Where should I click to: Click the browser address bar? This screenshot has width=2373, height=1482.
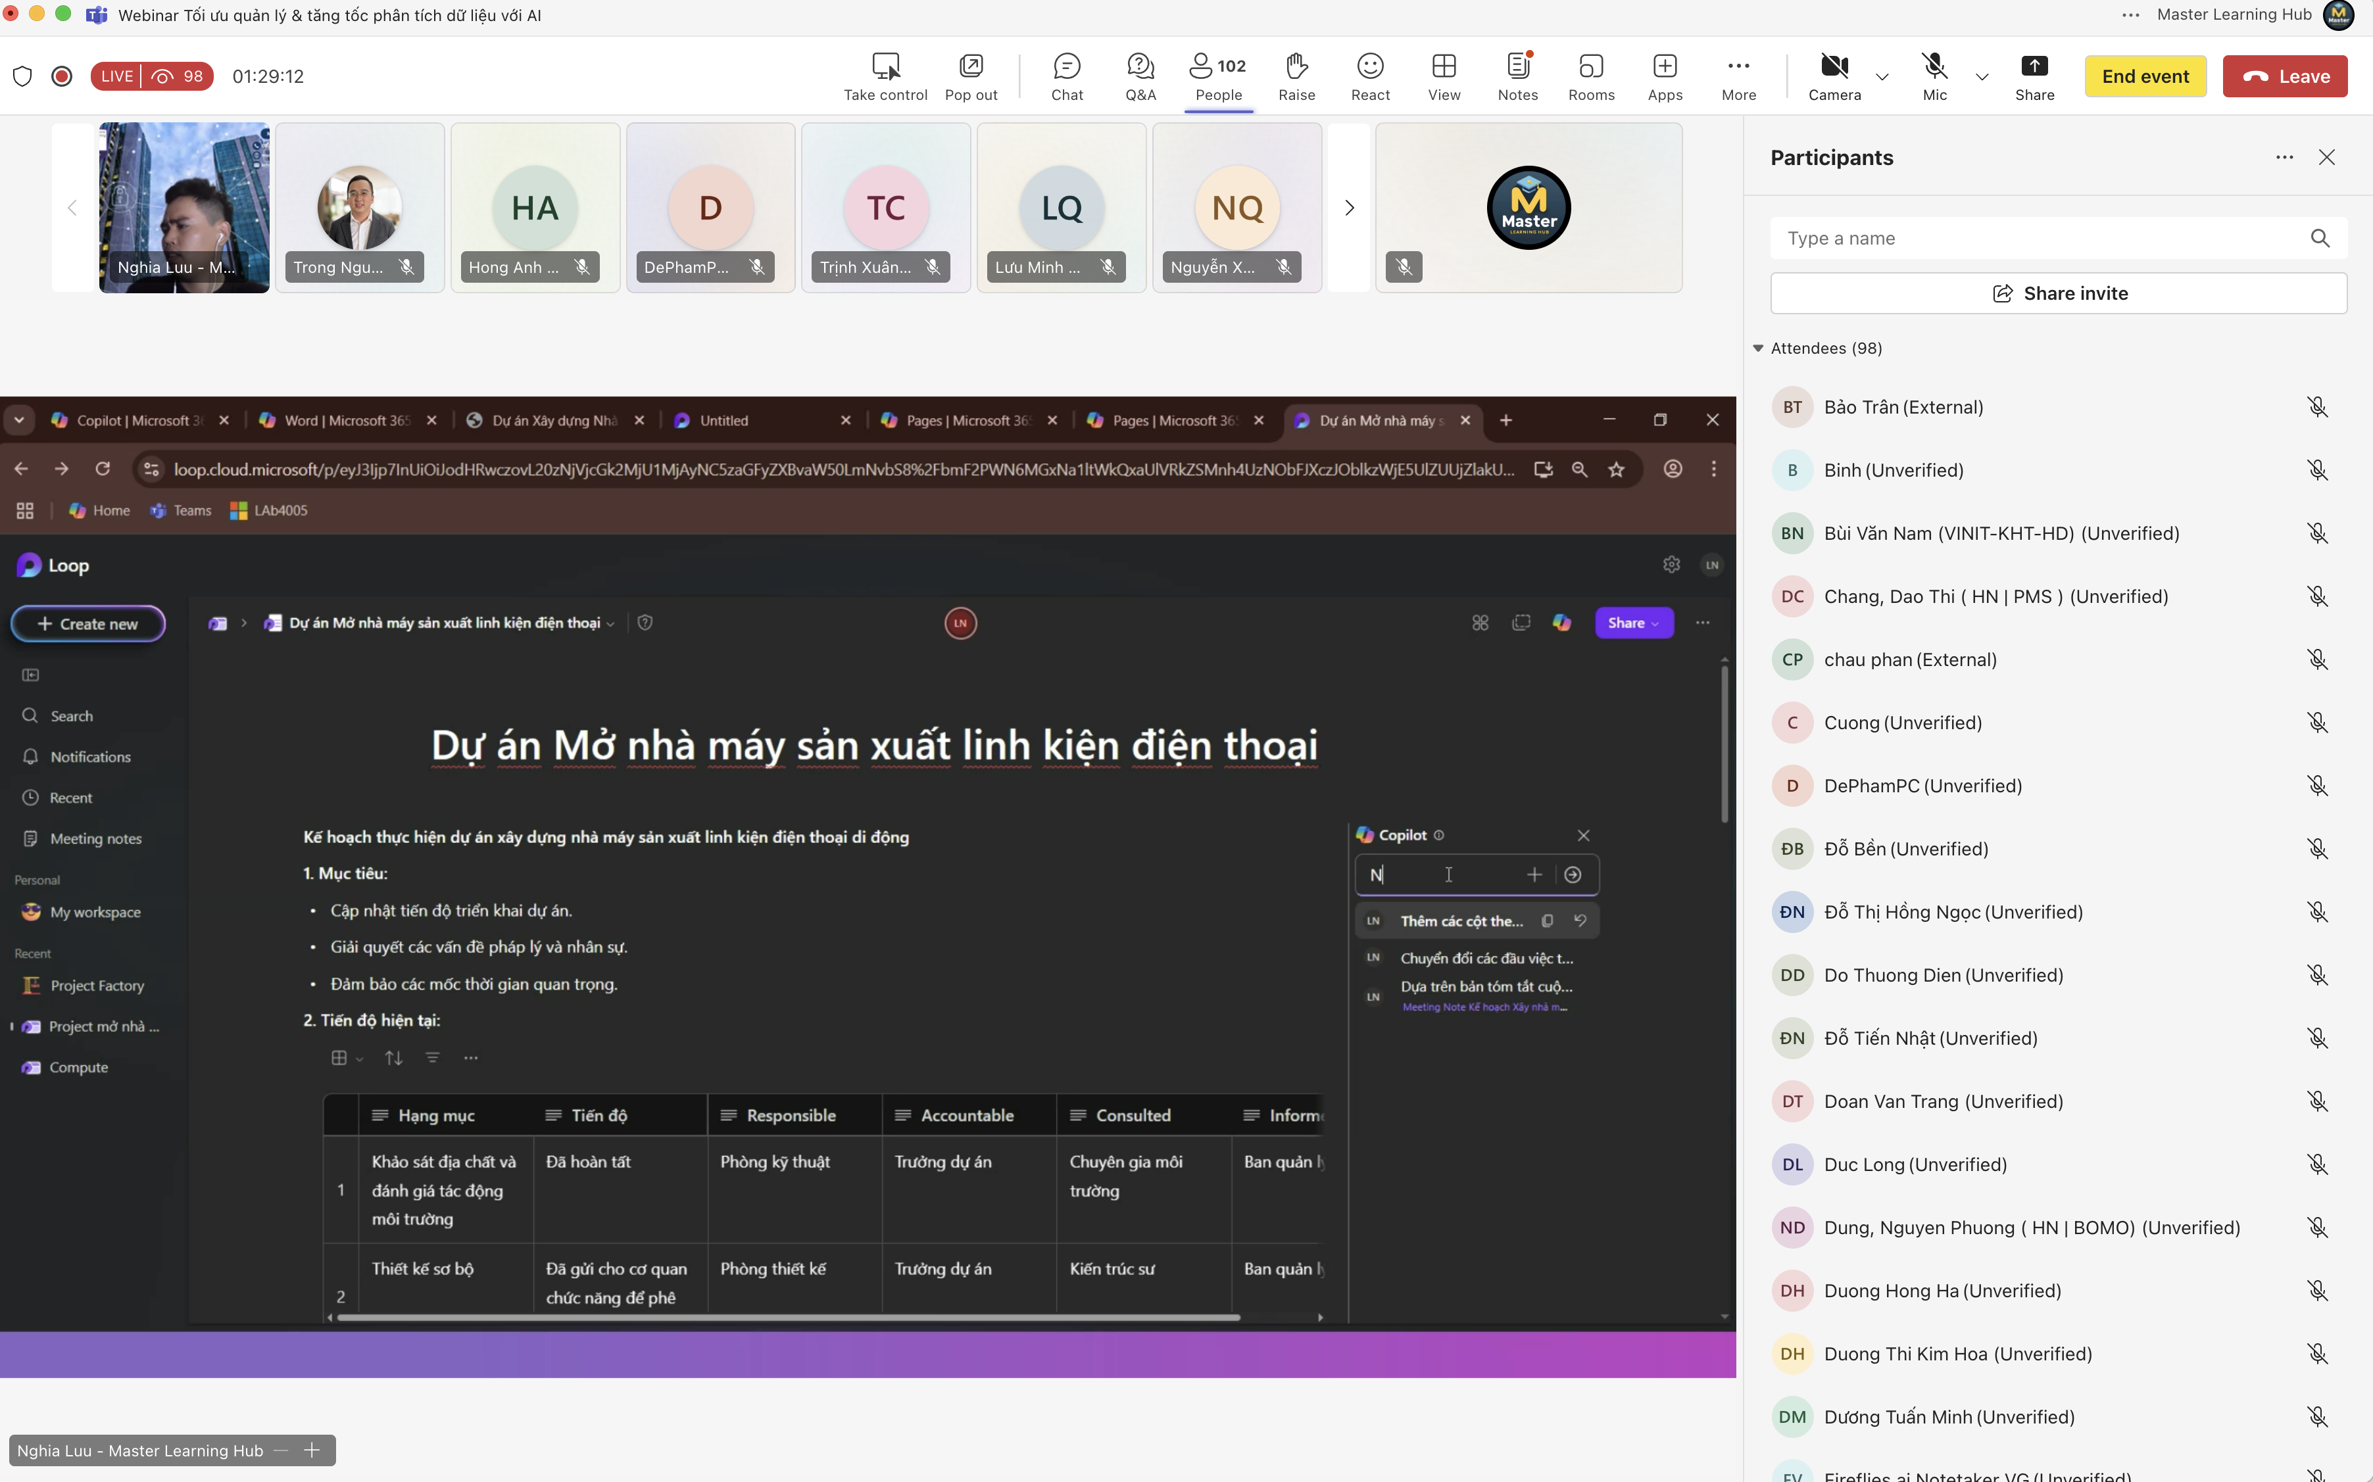coord(843,469)
